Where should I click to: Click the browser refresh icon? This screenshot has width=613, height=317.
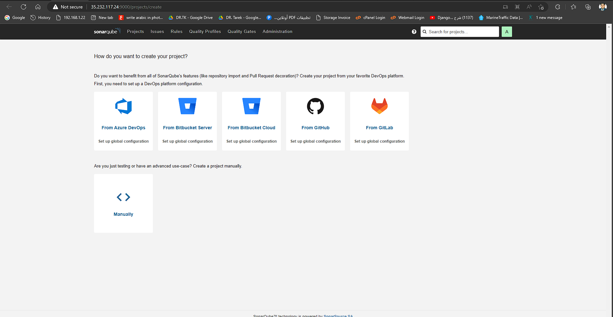pos(23,7)
